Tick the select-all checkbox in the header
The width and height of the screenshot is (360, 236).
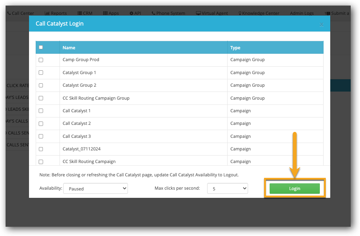click(41, 47)
